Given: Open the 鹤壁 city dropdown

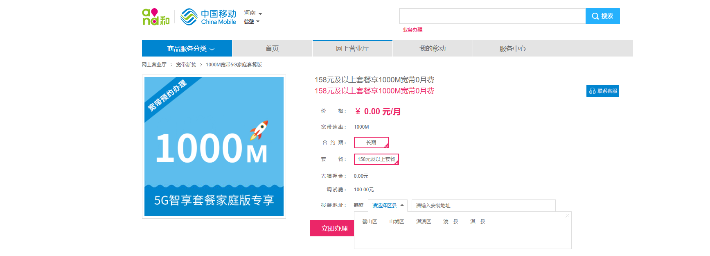Looking at the screenshot, I should pyautogui.click(x=252, y=22).
